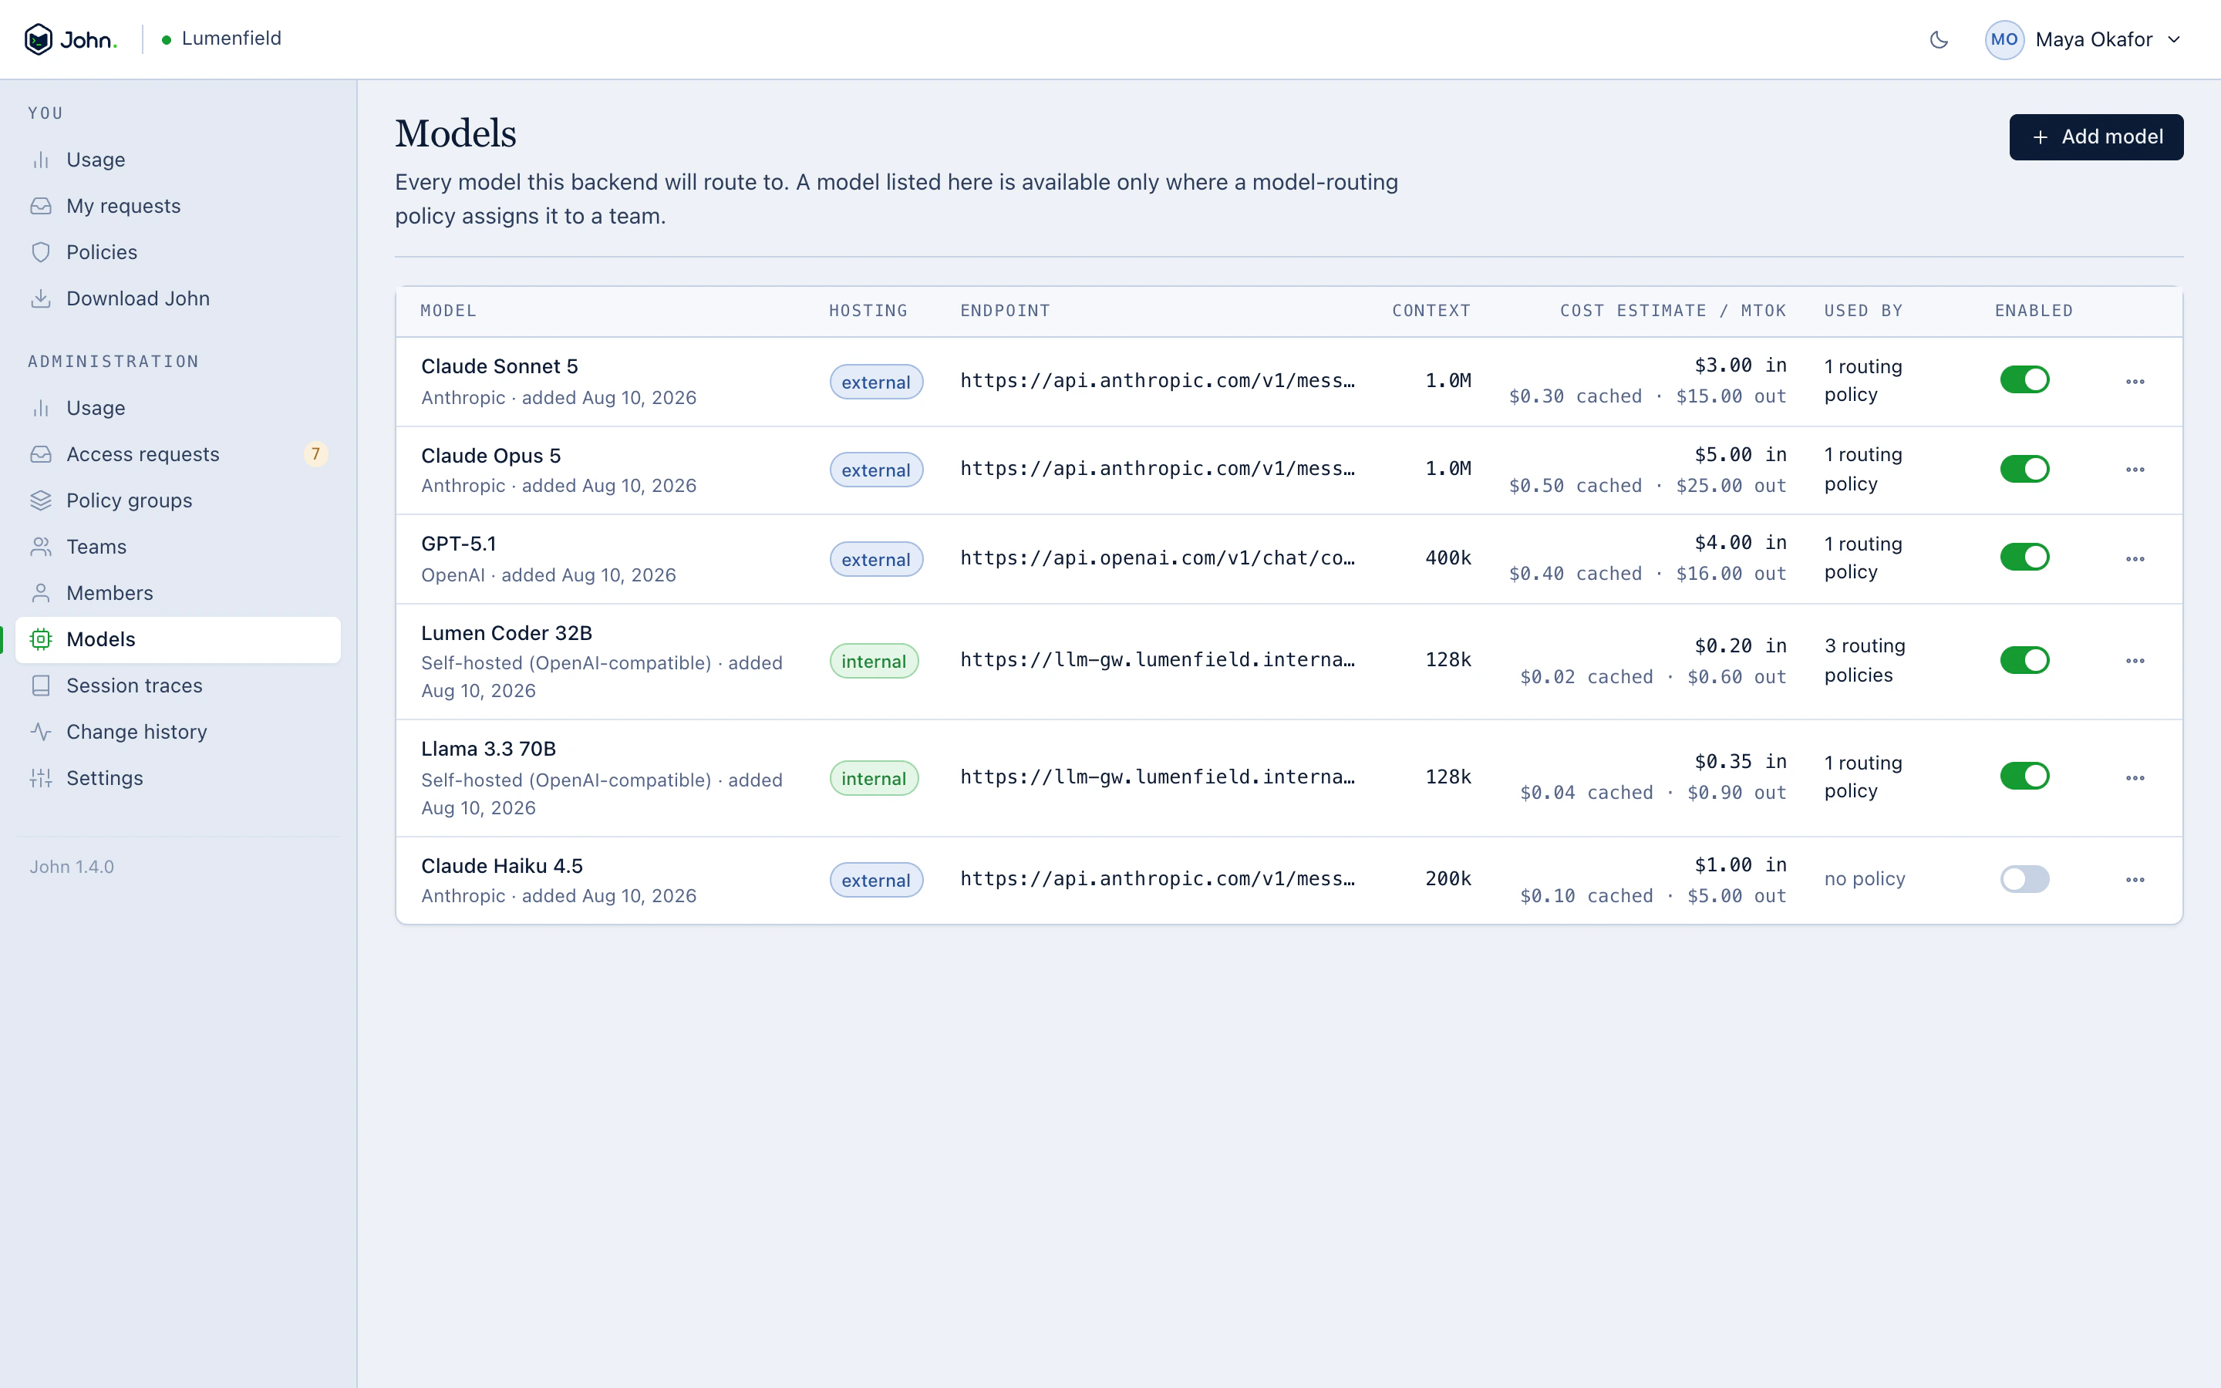Click the My requests inbox icon
Image resolution: width=2221 pixels, height=1388 pixels.
click(40, 206)
